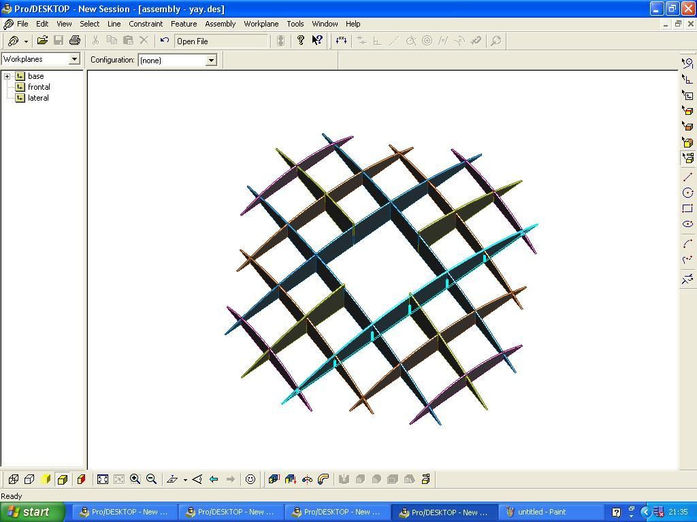Click the Zoom In magnifier icon

135,479
